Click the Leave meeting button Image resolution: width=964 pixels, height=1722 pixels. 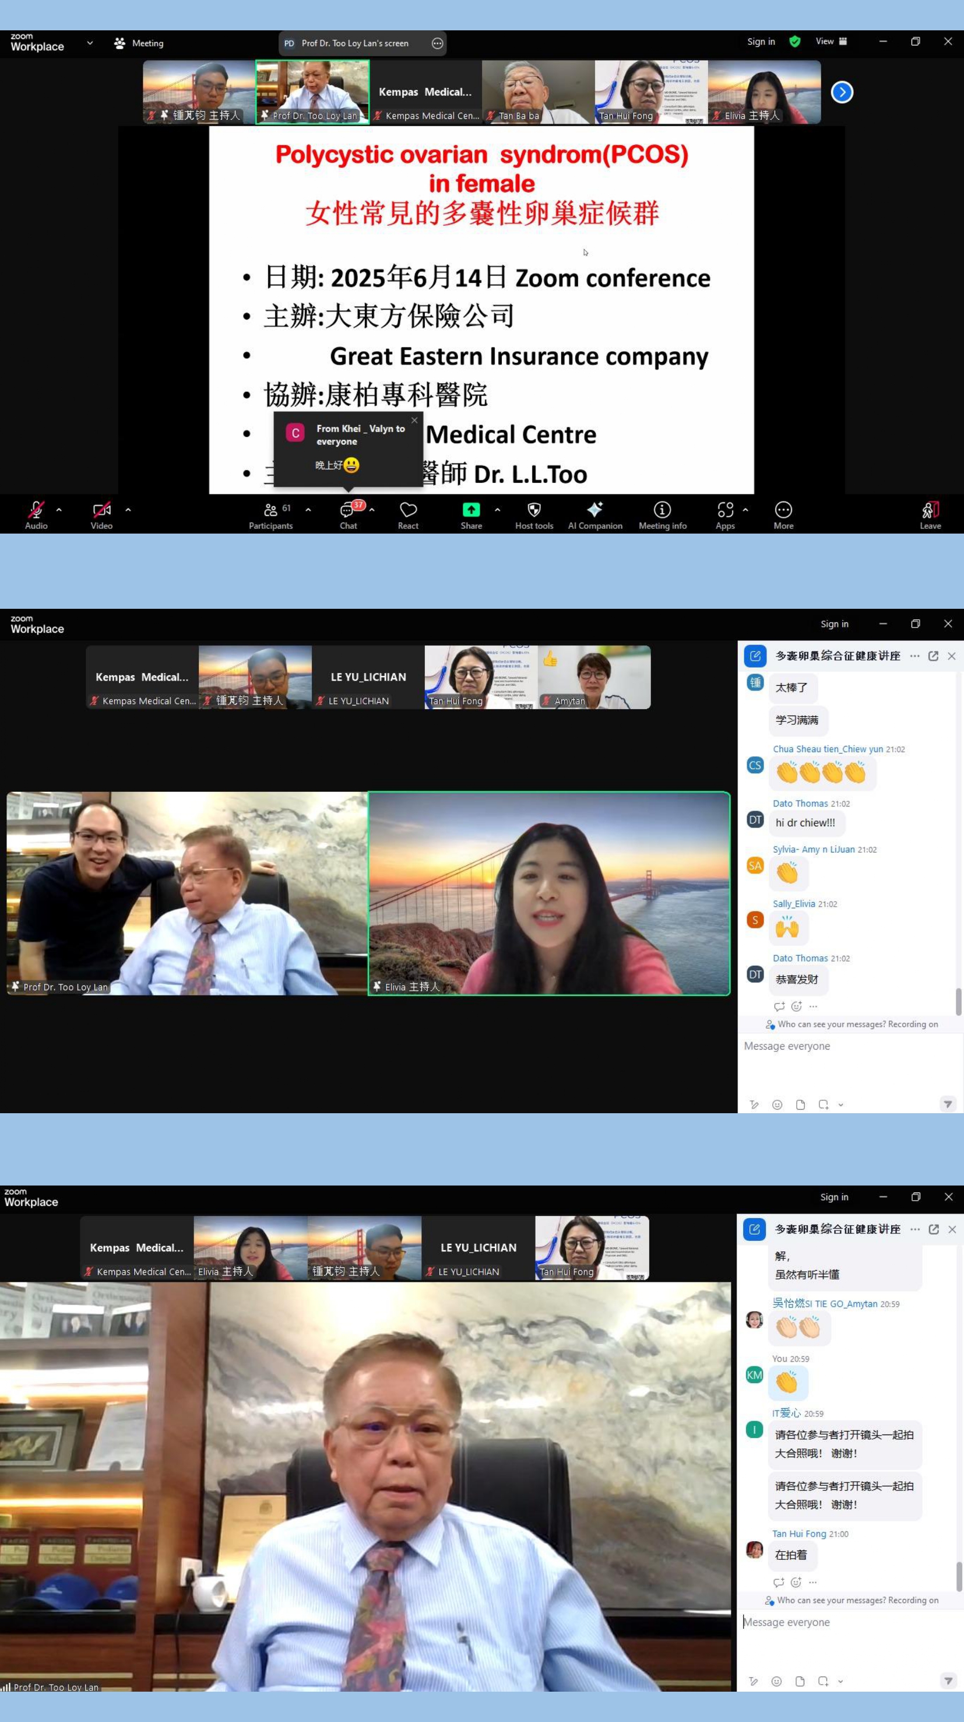(930, 513)
